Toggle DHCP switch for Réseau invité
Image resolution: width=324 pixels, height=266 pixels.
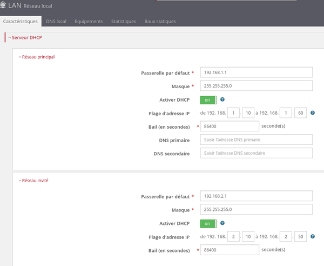click(208, 223)
